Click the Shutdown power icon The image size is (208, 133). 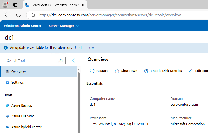point(117,71)
